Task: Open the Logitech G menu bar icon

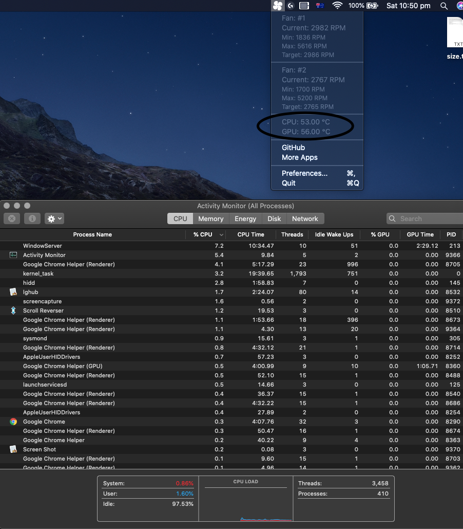Action: coord(291,5)
